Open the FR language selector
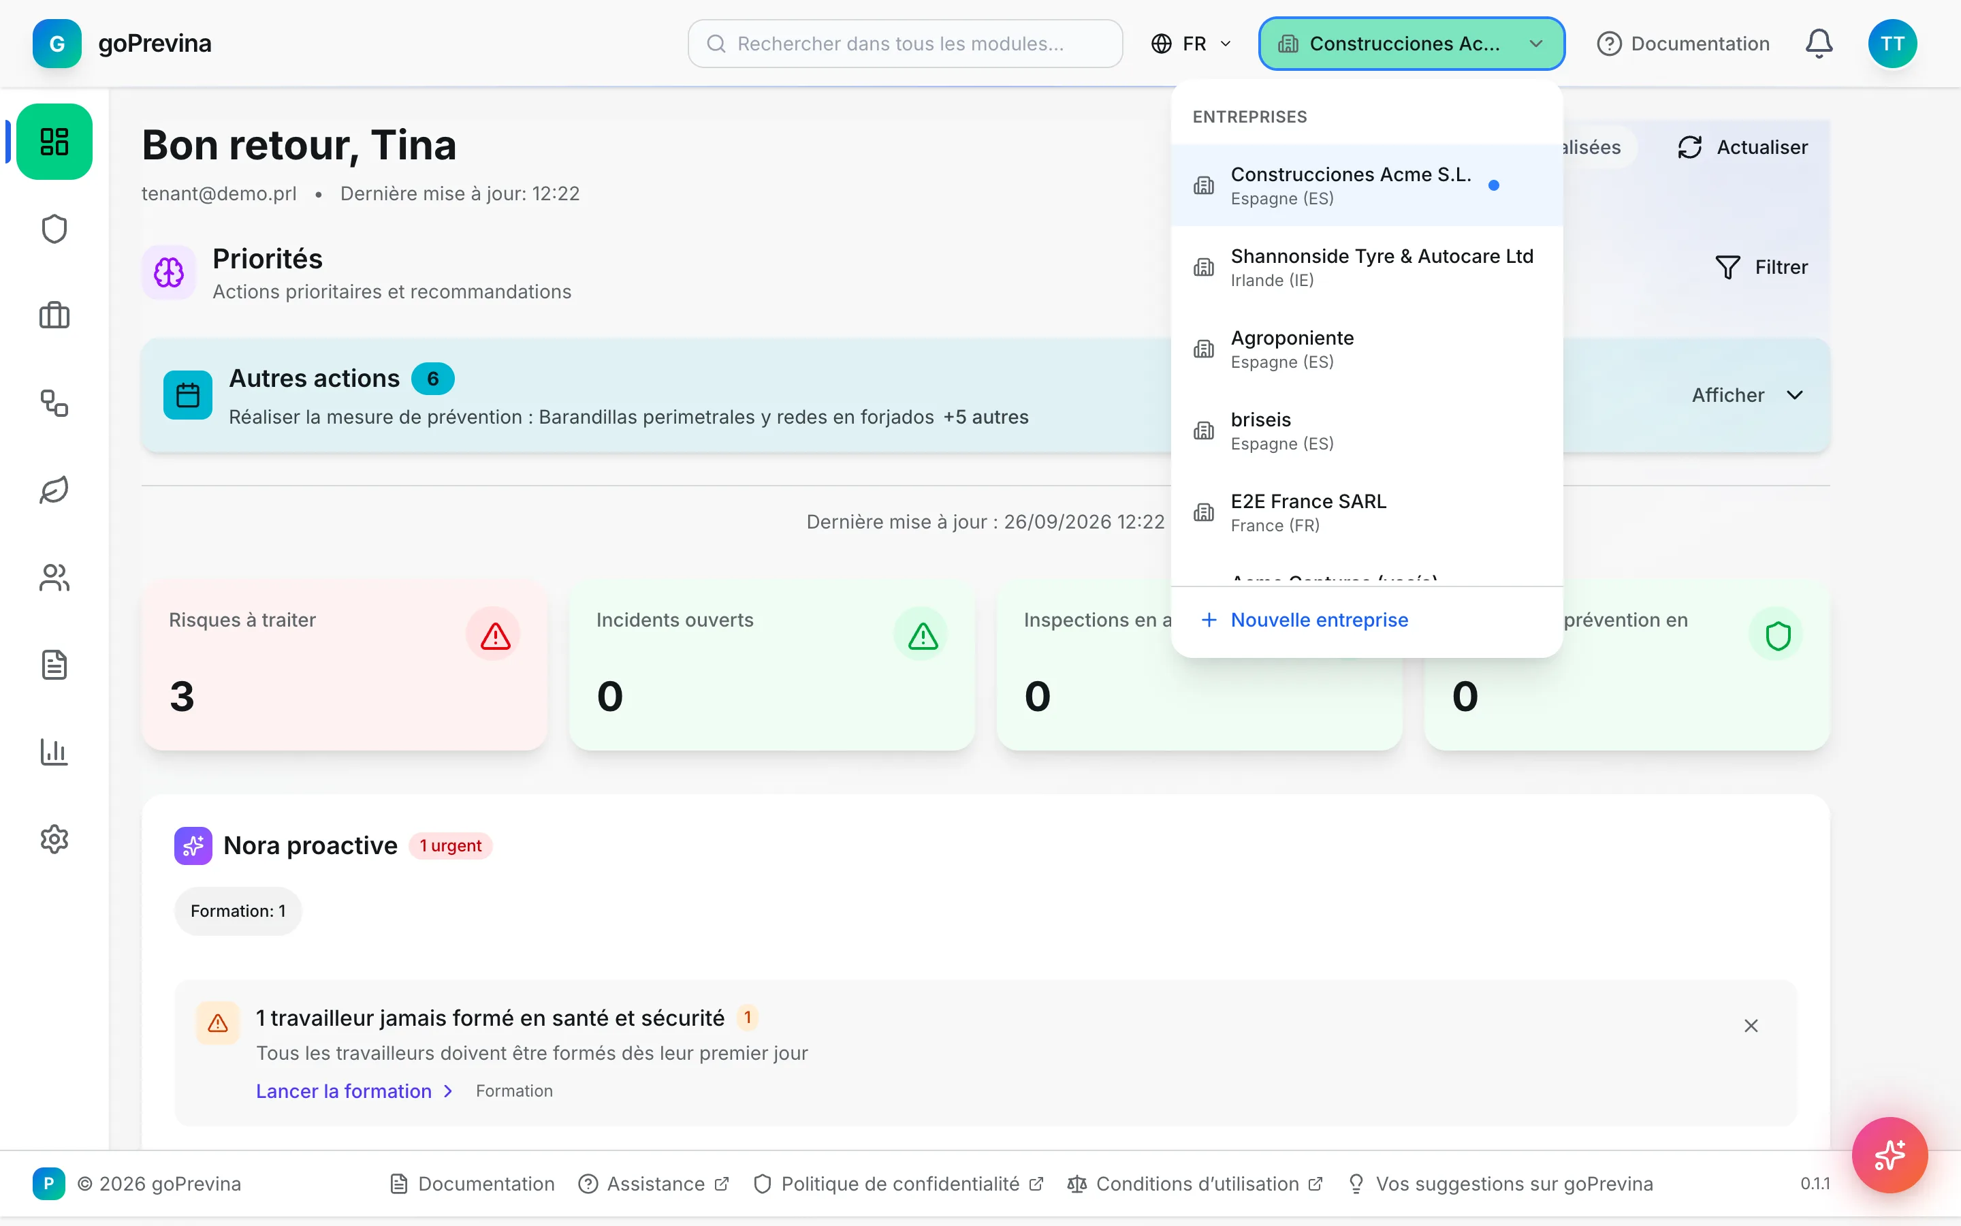Viewport: 1961px width, 1226px height. (1191, 44)
